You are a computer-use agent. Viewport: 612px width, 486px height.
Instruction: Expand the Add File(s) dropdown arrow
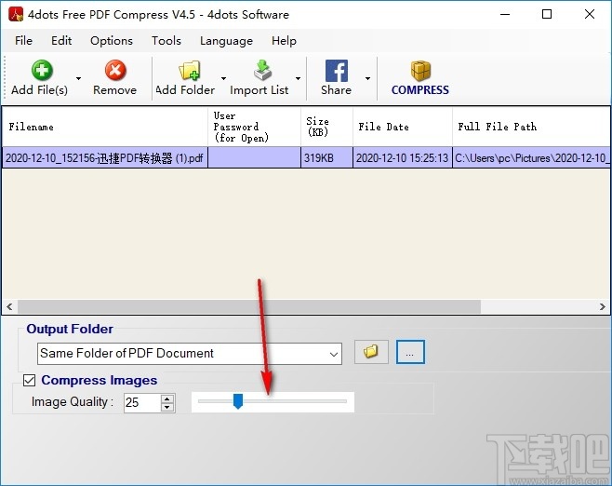click(x=78, y=78)
